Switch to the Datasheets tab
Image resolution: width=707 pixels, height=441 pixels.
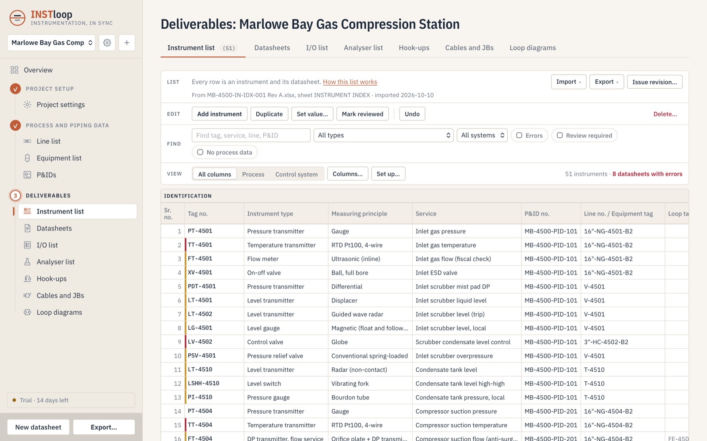point(272,48)
